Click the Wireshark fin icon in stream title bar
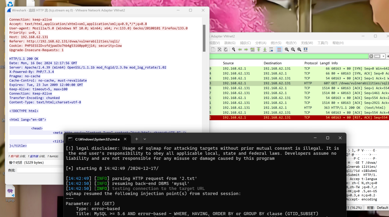The height and width of the screenshot is (217, 389). point(9,10)
